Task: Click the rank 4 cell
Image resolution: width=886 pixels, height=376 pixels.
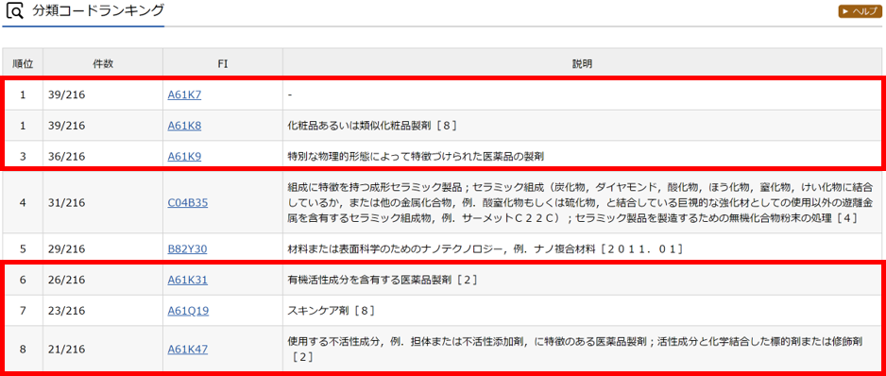Action: pos(23,202)
